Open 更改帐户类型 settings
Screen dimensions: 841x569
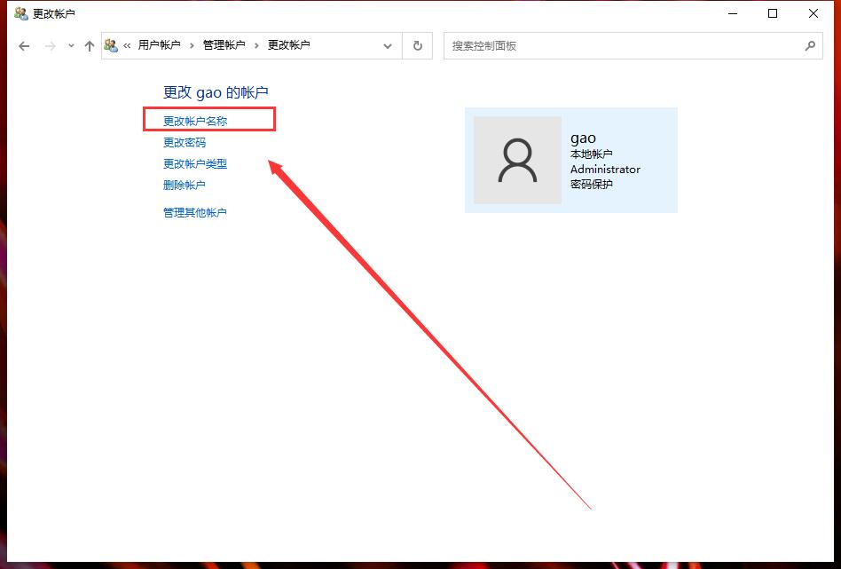click(x=197, y=163)
